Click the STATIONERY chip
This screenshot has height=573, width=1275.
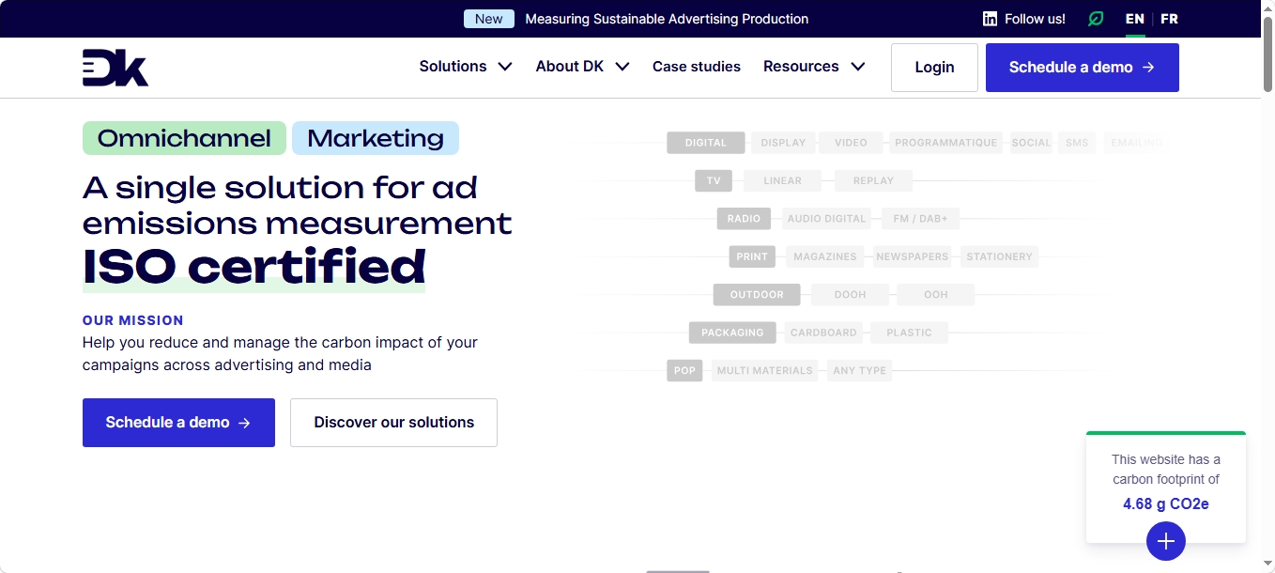(x=999, y=256)
